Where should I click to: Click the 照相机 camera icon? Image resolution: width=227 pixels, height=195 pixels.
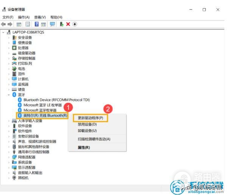14,178
